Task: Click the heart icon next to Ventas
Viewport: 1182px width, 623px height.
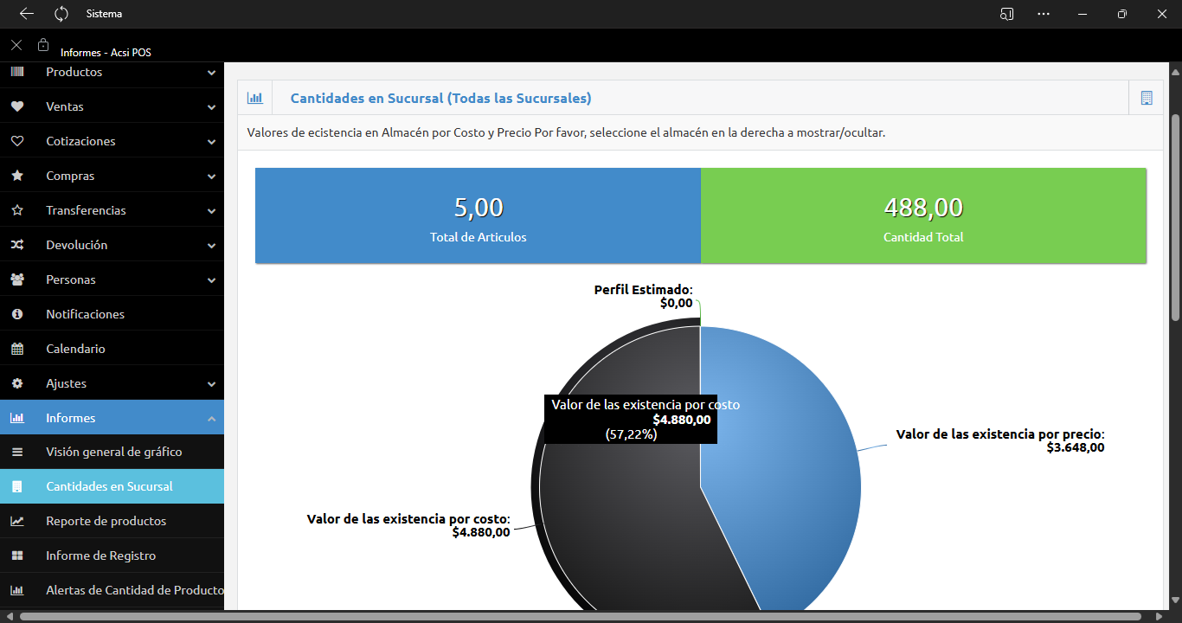Action: click(17, 106)
